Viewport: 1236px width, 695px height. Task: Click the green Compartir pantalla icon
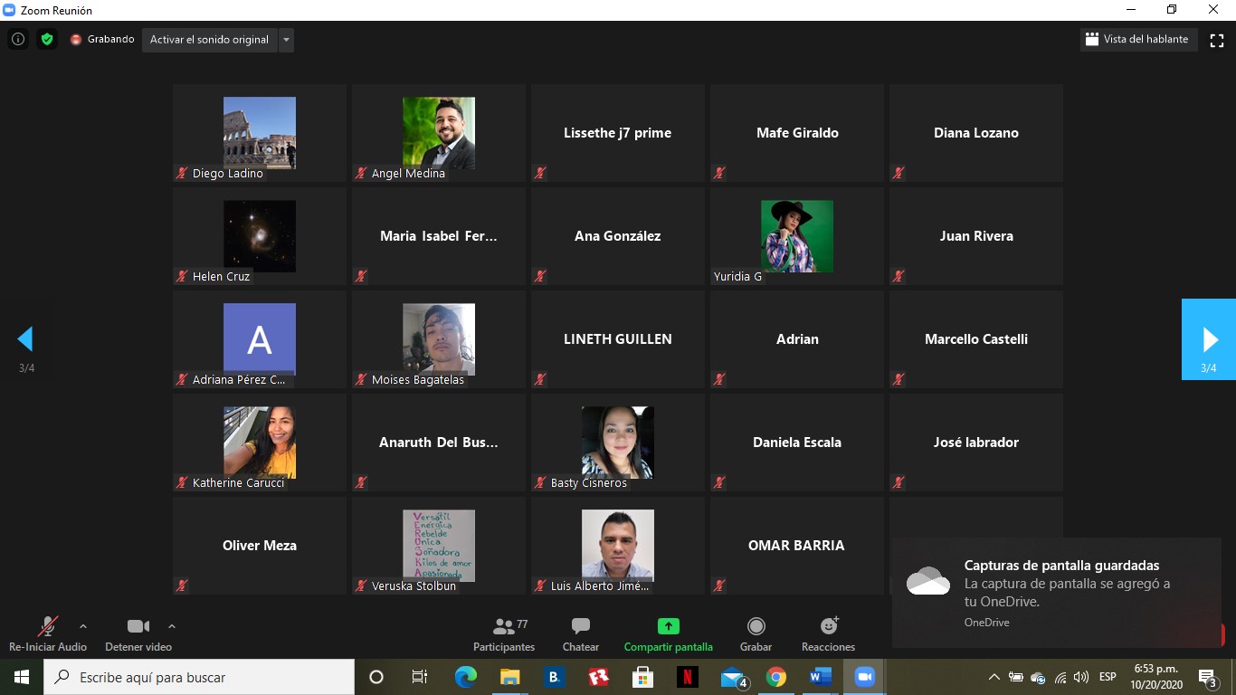[x=668, y=626]
